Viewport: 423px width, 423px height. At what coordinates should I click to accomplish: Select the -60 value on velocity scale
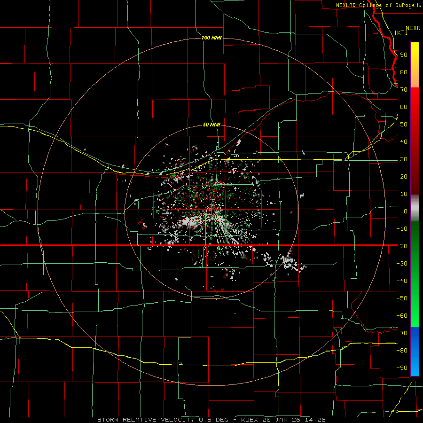click(402, 316)
